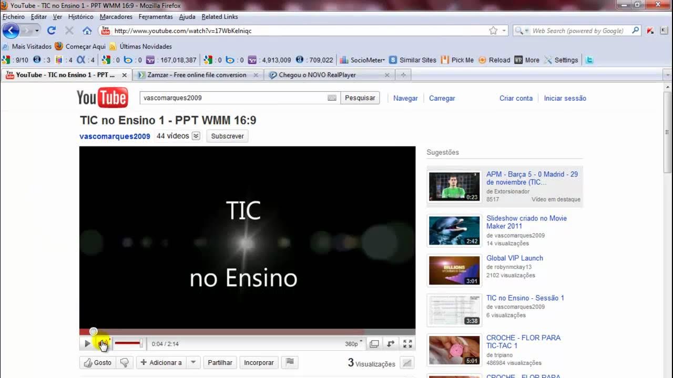Expand the Adicionar a dropdown arrow
Screen dimensions: 673x378
tap(193, 362)
